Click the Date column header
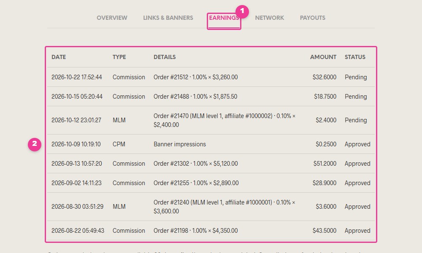 tap(59, 57)
